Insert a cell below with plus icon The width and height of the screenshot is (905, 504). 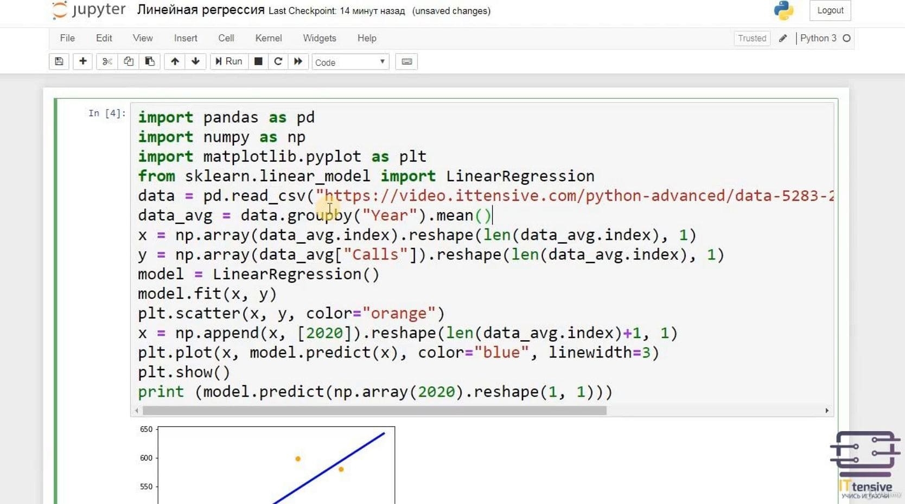(82, 62)
